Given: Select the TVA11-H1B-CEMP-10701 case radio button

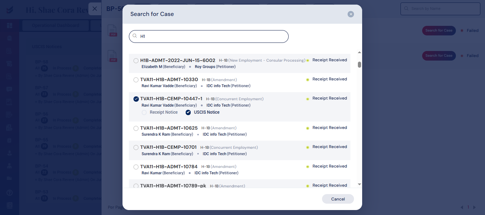Looking at the screenshot, I should [x=136, y=147].
